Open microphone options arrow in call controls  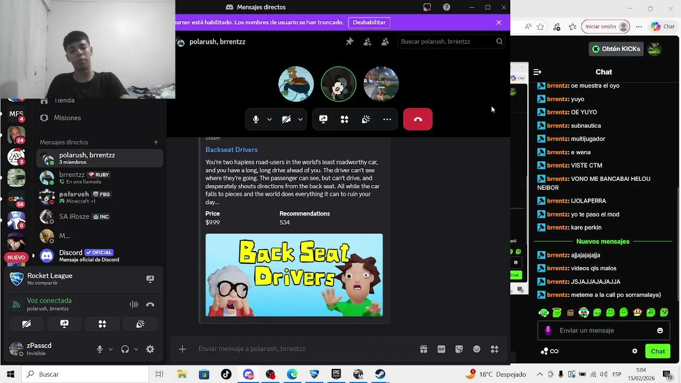pos(269,119)
